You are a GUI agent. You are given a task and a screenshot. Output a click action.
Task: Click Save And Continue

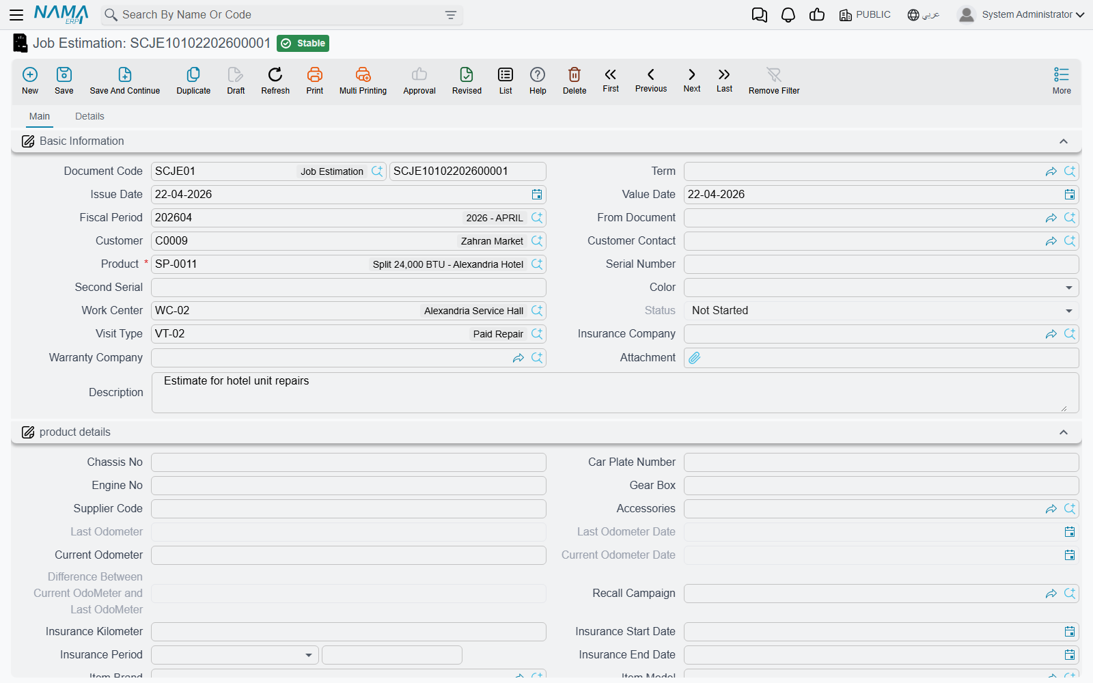[125, 80]
